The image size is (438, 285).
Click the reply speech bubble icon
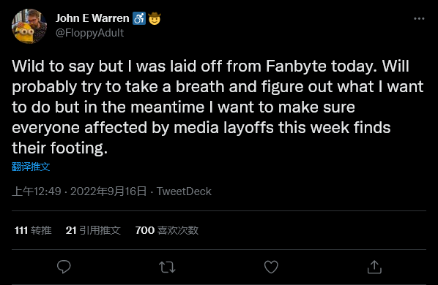(64, 267)
